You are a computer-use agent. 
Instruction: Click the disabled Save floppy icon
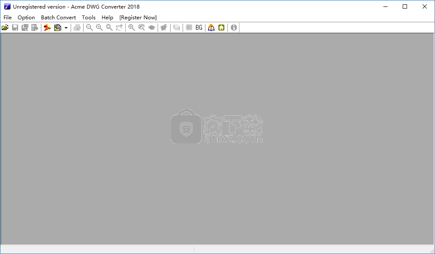pos(15,28)
